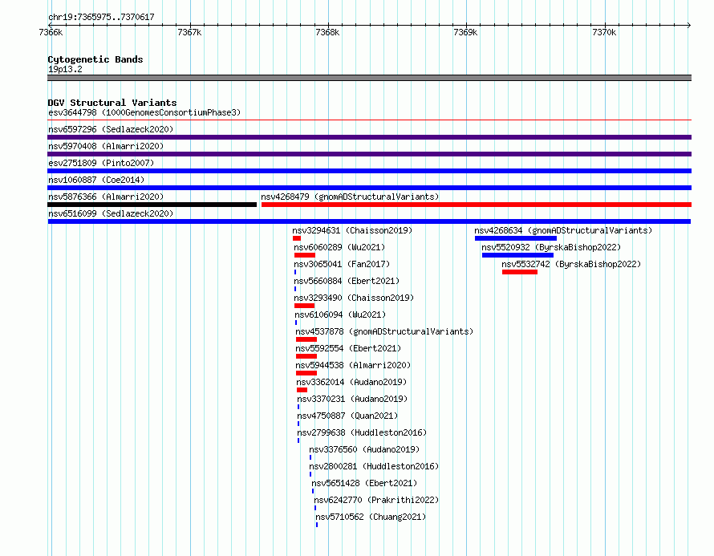Viewport: 714px width, 556px height.
Task: Click the 7367k ruler tick label
Action: 189,32
